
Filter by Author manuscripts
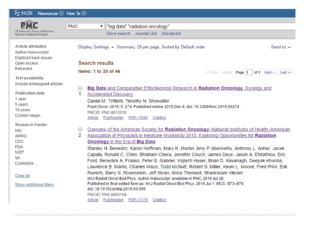(x=32, y=52)
